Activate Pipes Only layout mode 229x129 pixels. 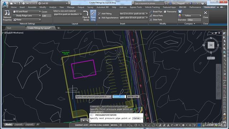click(x=93, y=15)
